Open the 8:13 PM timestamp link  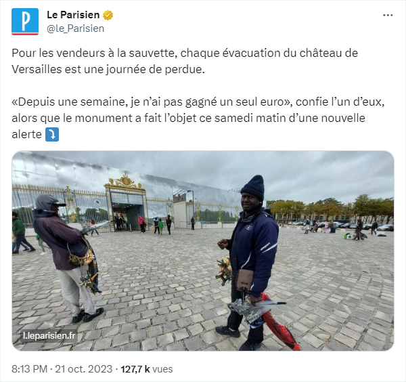tap(30, 369)
